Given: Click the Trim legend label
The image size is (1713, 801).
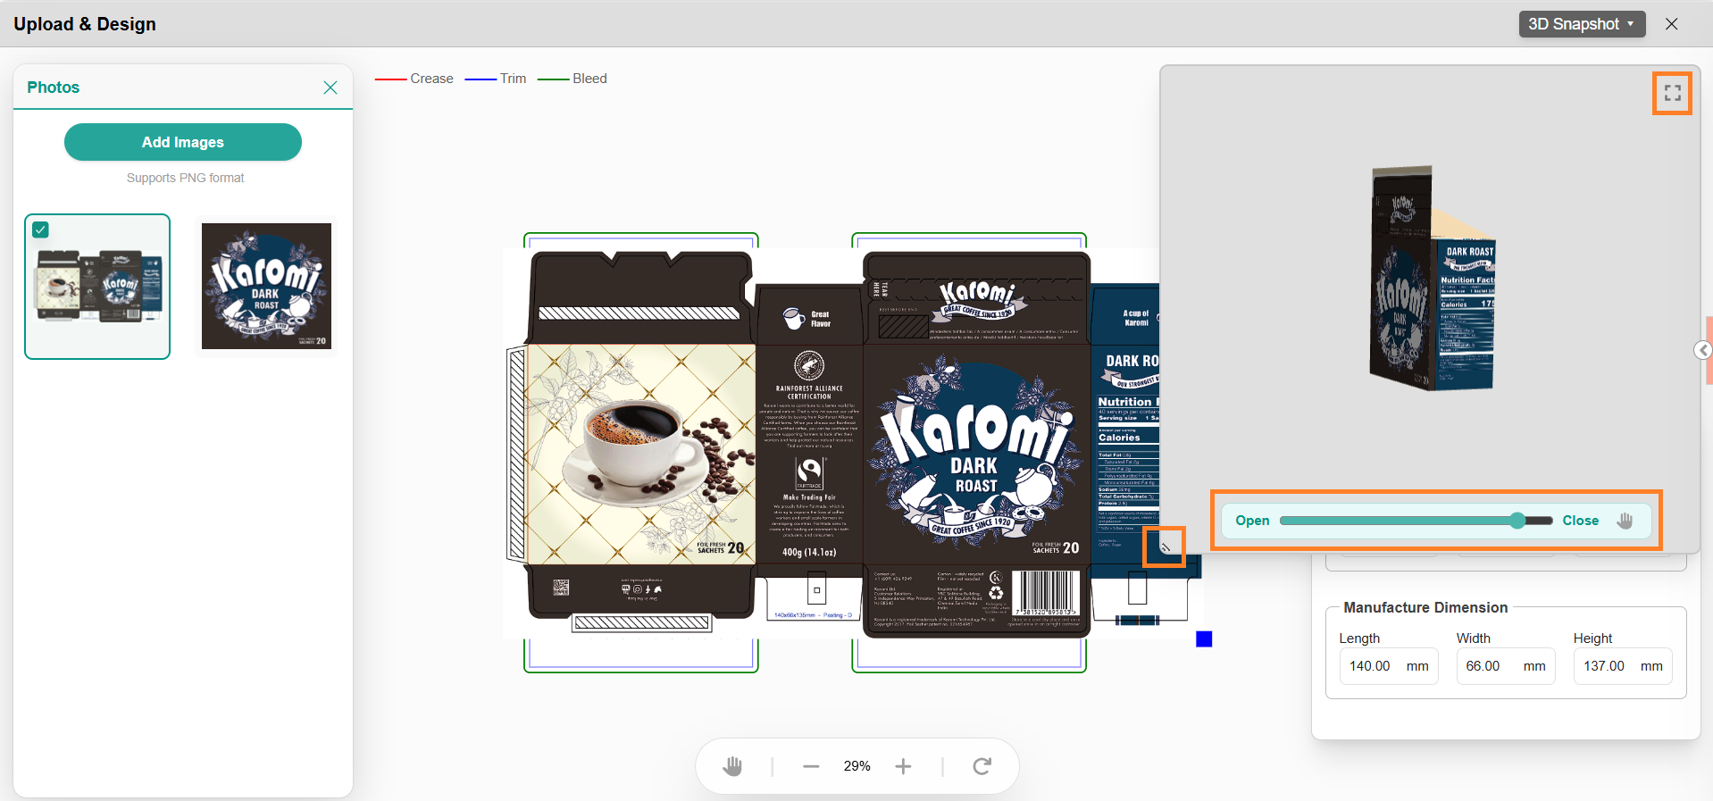Looking at the screenshot, I should pyautogui.click(x=513, y=79).
